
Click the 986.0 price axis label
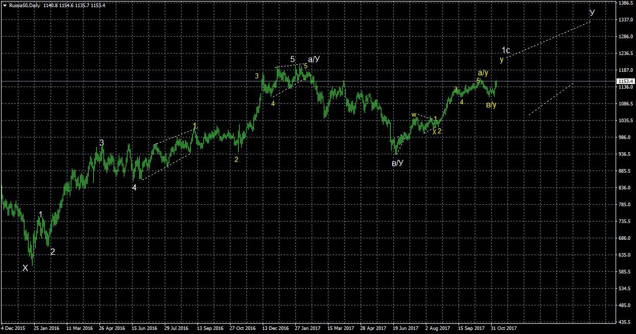[x=624, y=137]
